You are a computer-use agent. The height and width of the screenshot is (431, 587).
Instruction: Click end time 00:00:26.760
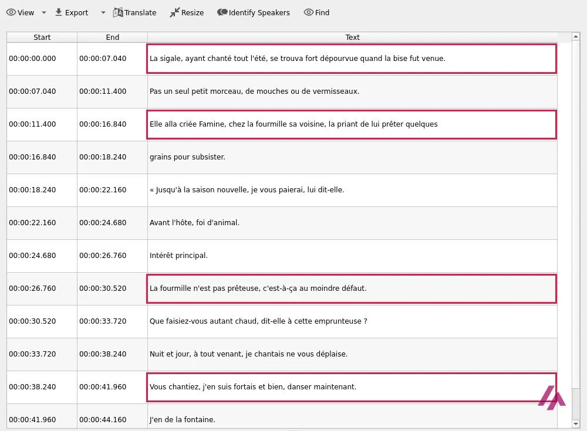[x=103, y=256]
